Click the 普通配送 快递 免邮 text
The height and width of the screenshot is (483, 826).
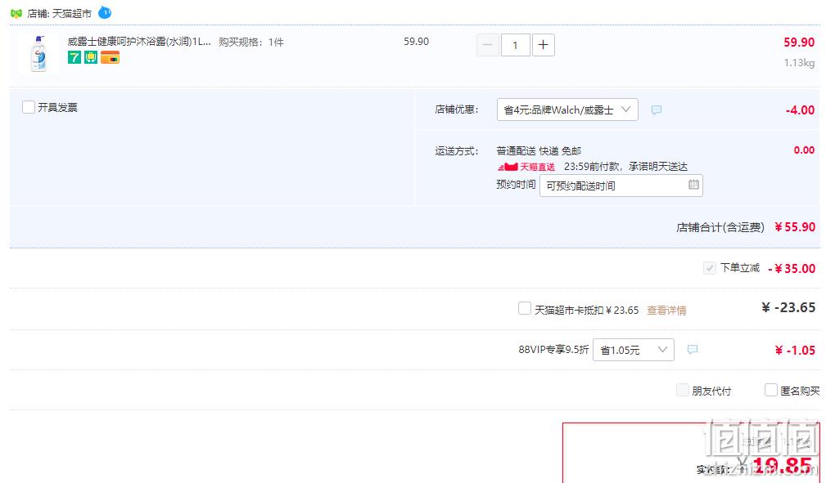pos(539,151)
